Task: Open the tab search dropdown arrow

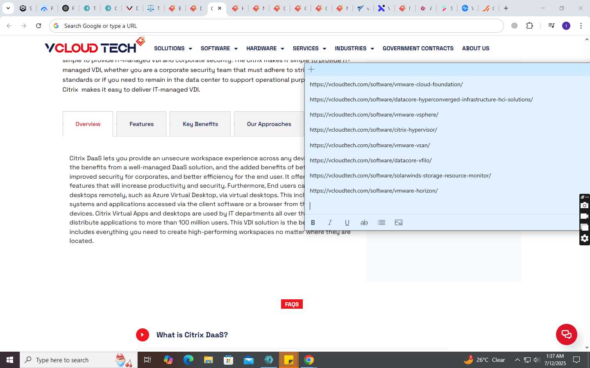Action: point(8,8)
